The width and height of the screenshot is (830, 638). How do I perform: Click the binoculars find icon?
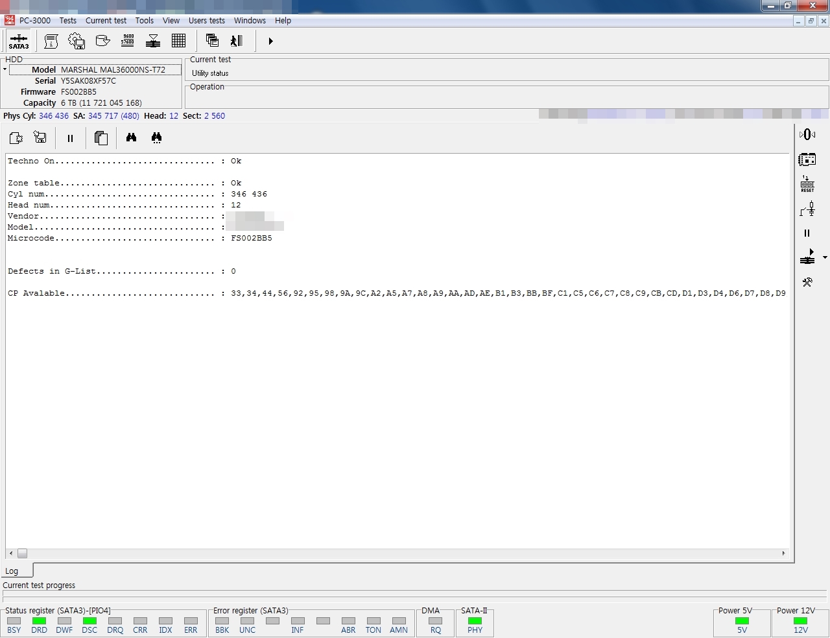pyautogui.click(x=132, y=137)
